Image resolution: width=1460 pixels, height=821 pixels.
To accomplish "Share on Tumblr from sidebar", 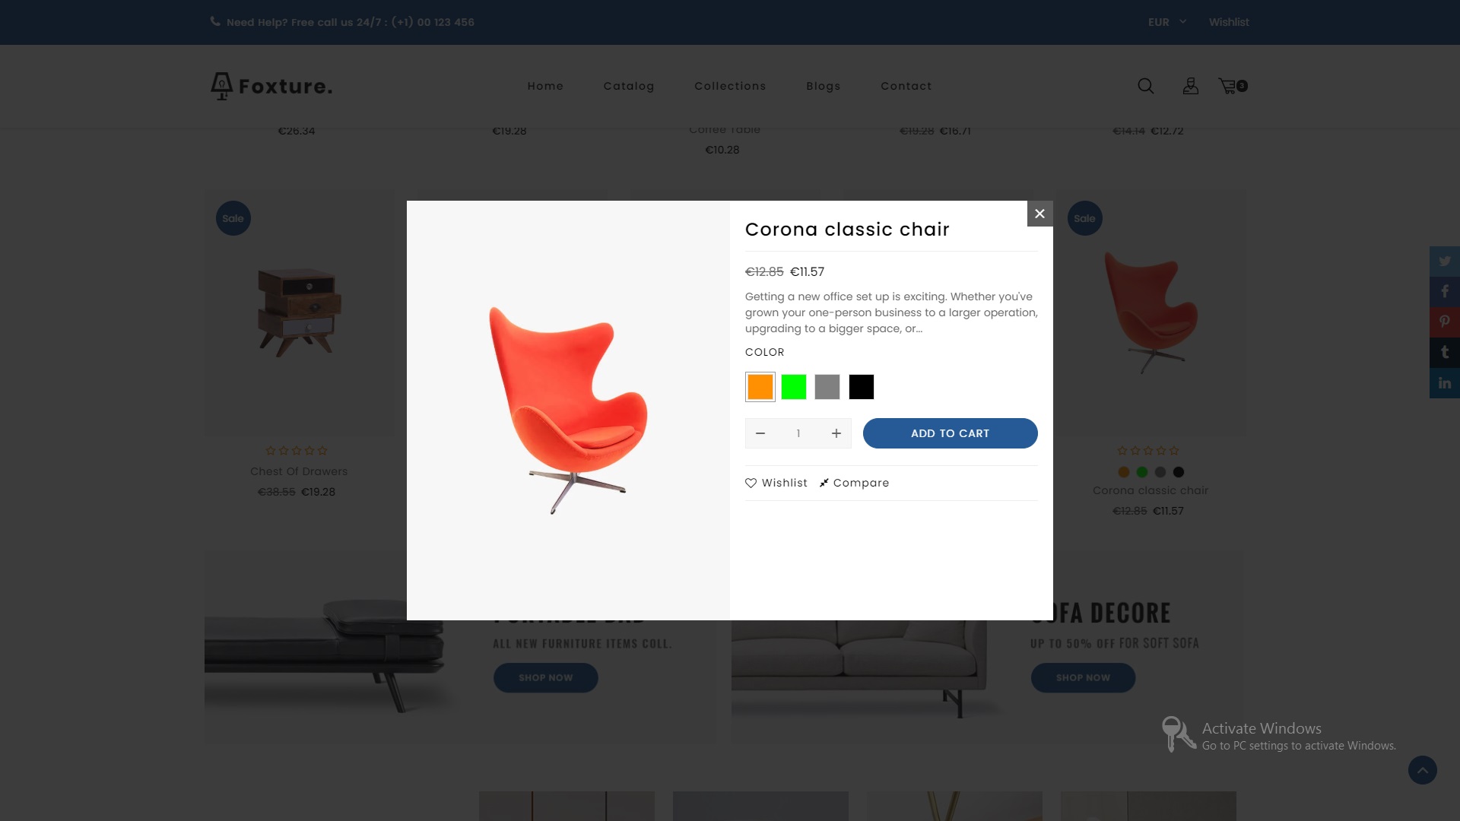I will click(x=1445, y=353).
